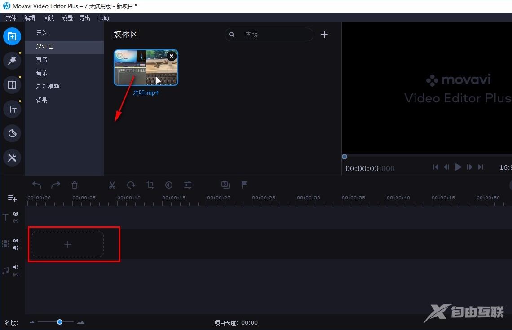Select the Split scissors tool
Viewport: 512px width, 330px height.
tap(112, 185)
